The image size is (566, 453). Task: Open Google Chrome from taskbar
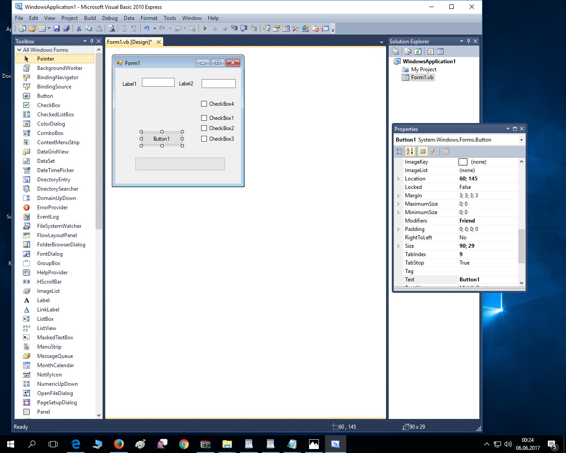(x=184, y=444)
